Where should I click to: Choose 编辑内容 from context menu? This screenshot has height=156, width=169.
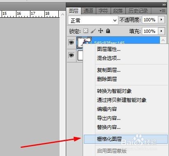[x=125, y=109]
